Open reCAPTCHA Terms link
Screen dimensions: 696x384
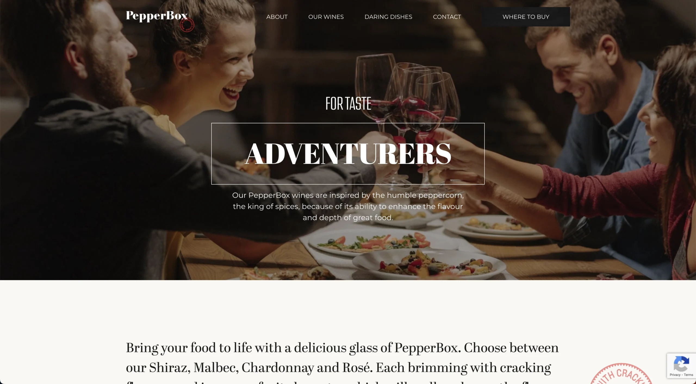[688, 375]
